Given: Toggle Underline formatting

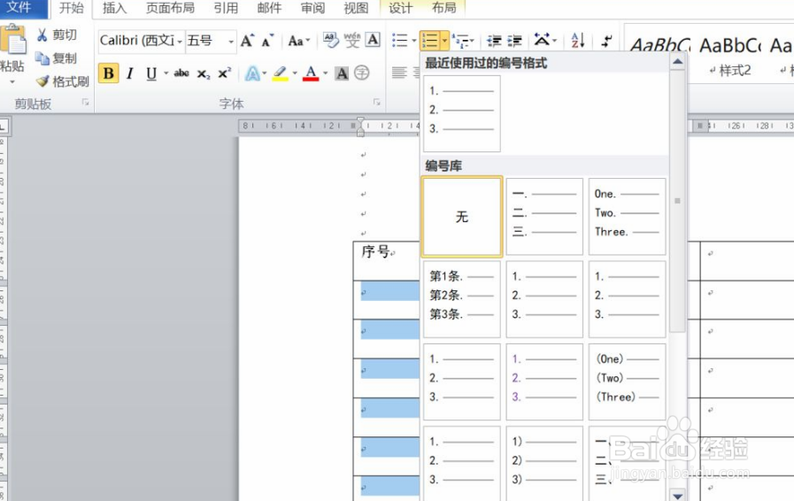Looking at the screenshot, I should (x=150, y=73).
